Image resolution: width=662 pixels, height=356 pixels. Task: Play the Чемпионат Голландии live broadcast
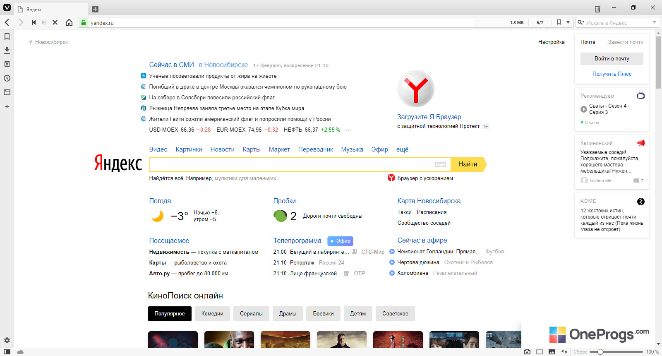click(392, 251)
